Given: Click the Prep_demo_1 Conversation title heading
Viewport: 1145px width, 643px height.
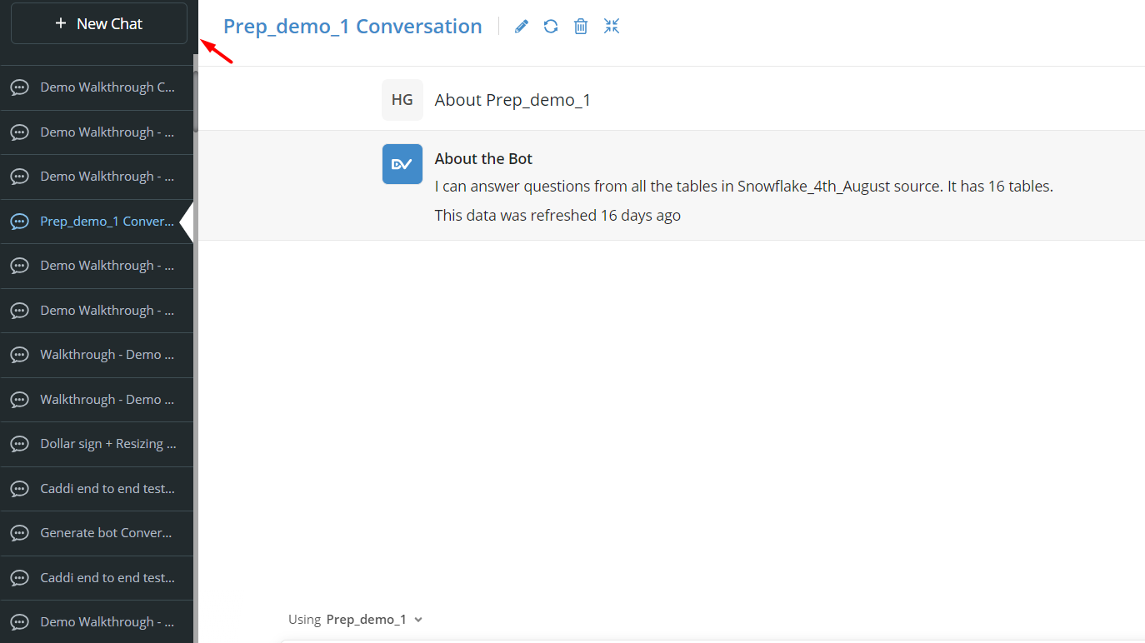Looking at the screenshot, I should (352, 27).
